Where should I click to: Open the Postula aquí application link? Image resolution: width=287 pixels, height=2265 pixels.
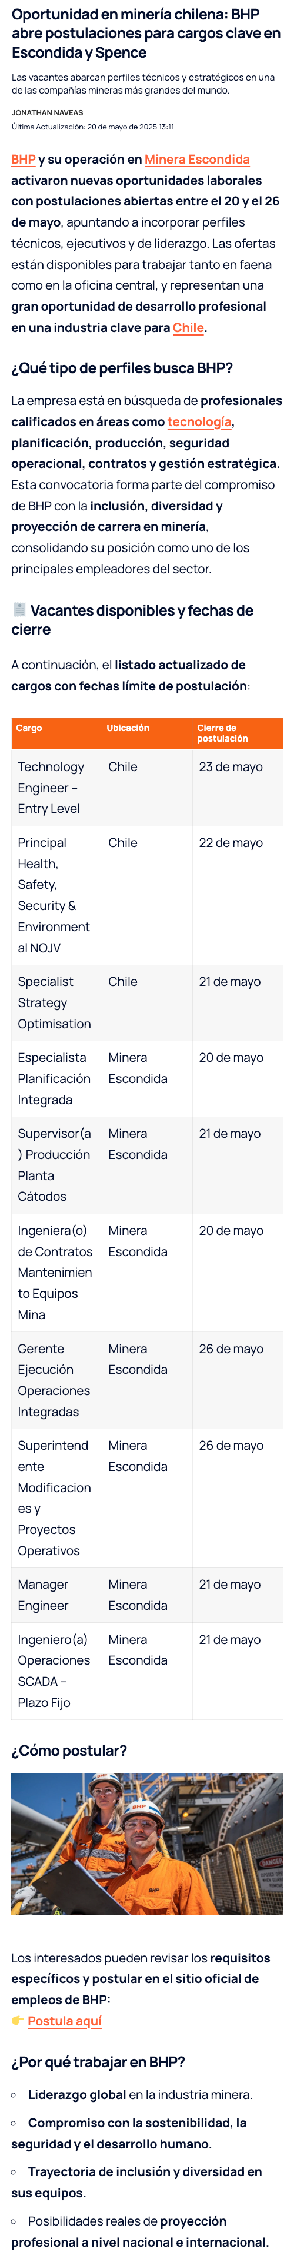64,2021
